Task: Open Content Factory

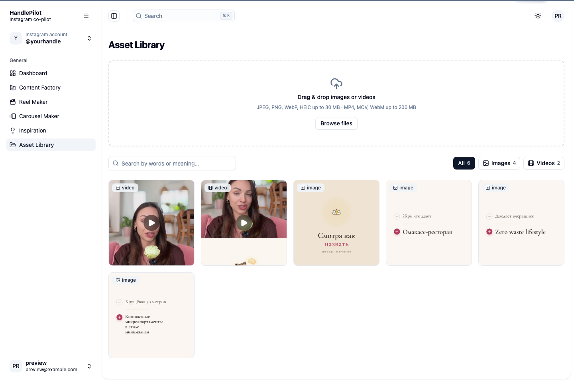Action: pyautogui.click(x=51, y=88)
